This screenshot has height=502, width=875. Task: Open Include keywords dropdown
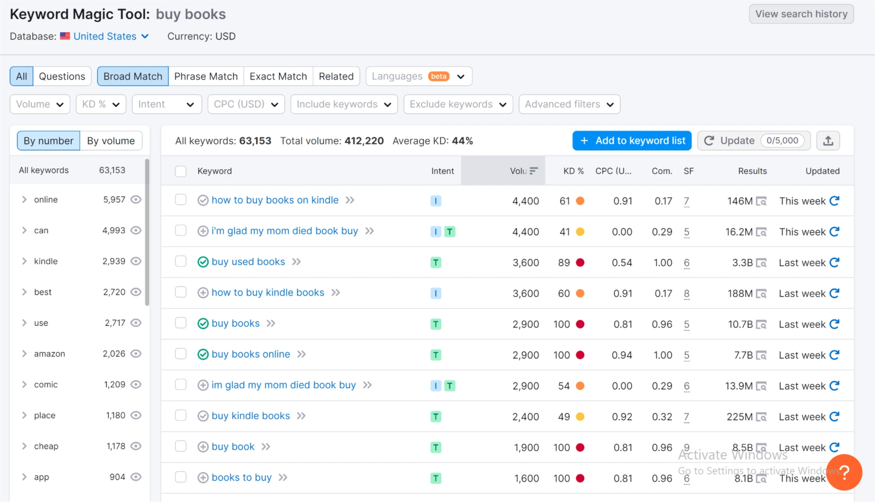tap(344, 104)
